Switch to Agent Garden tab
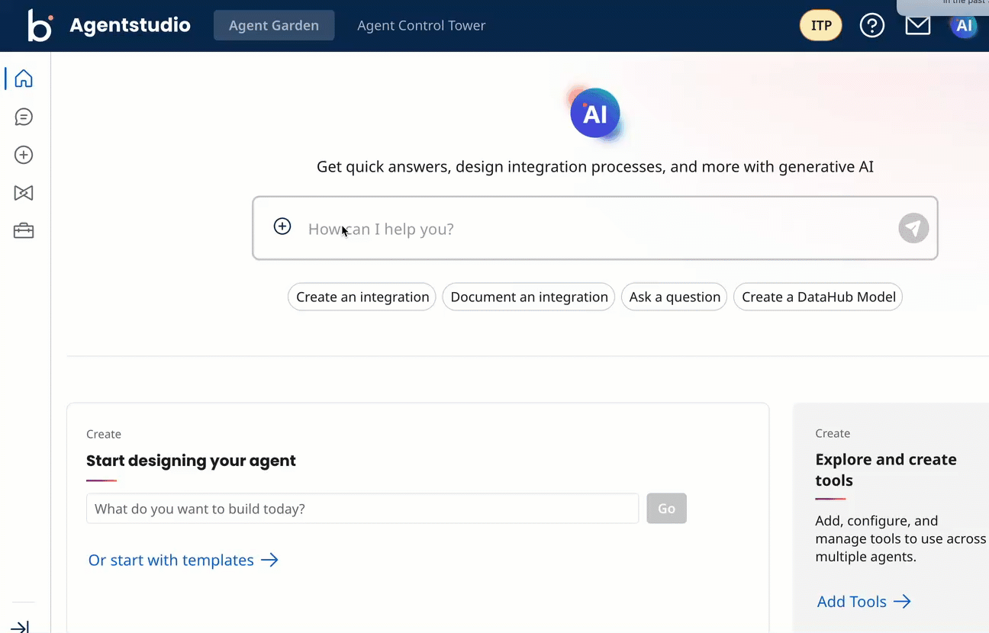Image resolution: width=989 pixels, height=633 pixels. pos(274,25)
